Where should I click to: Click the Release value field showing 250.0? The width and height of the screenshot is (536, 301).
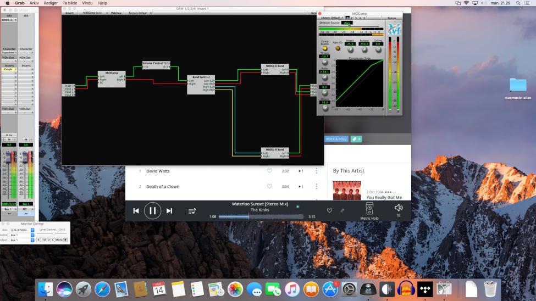click(364, 44)
